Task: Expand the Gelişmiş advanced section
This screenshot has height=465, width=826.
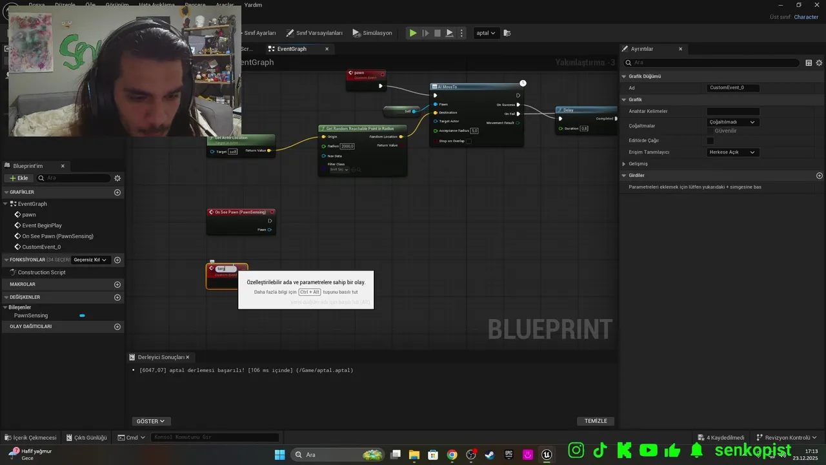Action: (624, 164)
